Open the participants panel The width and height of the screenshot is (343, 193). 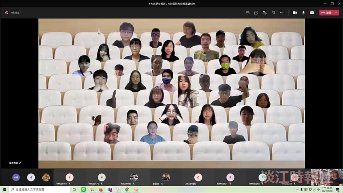point(247,13)
